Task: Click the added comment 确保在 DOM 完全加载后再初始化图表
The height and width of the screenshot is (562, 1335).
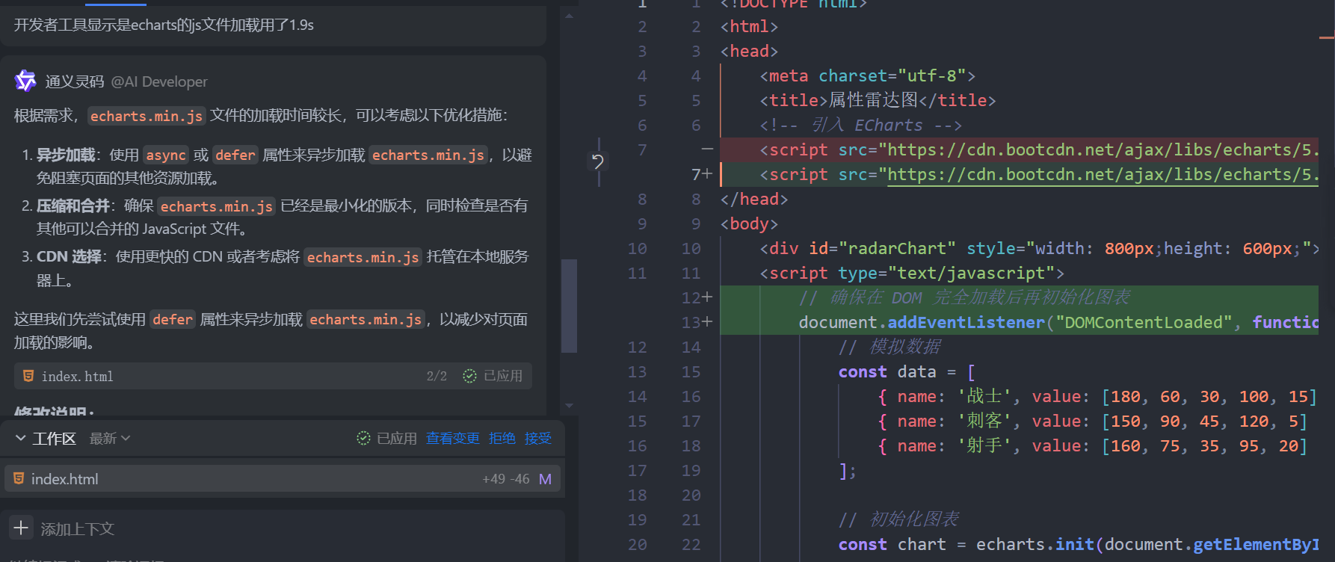Action: 964,297
